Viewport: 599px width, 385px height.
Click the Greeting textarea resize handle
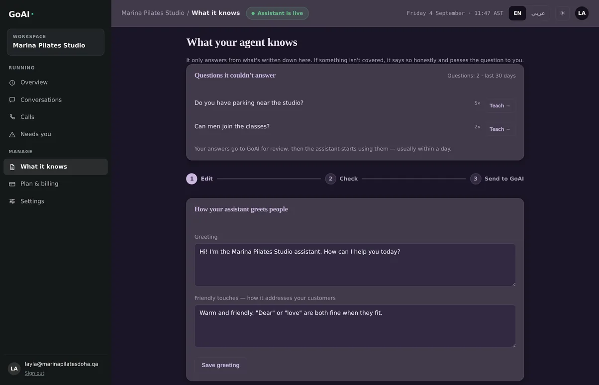pos(513,284)
